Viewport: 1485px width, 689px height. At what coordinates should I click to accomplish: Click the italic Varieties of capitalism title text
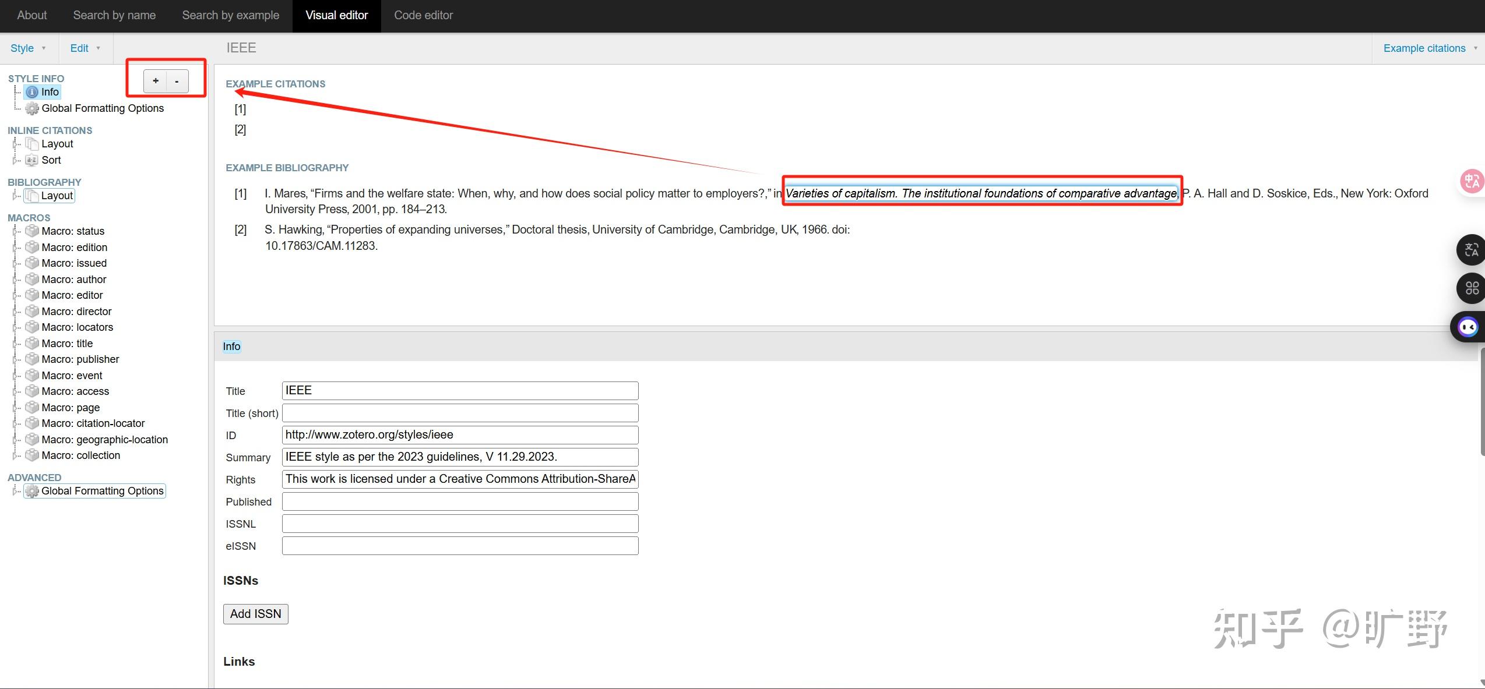(x=981, y=193)
